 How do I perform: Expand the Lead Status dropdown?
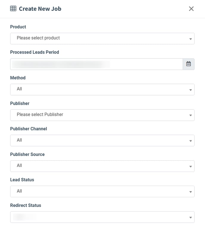[x=102, y=191]
